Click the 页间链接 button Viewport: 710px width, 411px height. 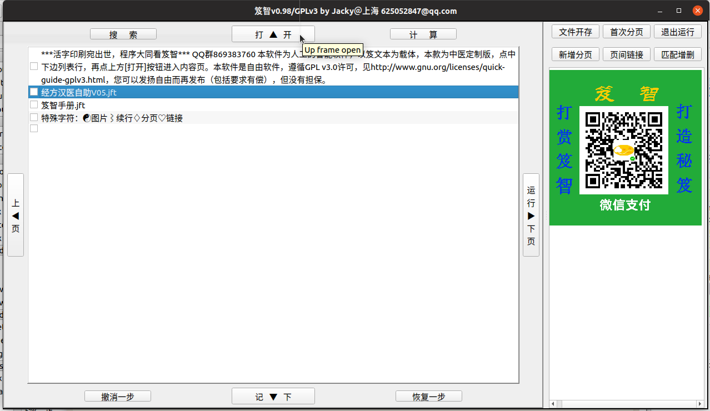627,54
